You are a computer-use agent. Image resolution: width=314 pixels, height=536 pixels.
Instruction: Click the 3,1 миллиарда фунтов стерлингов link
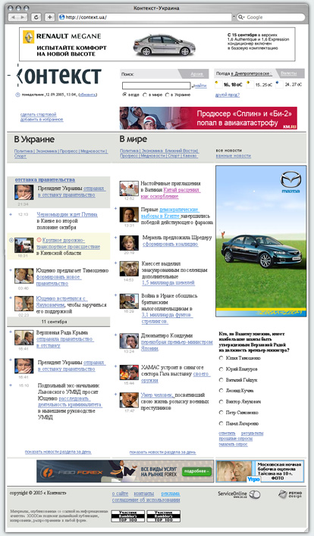tap(167, 318)
